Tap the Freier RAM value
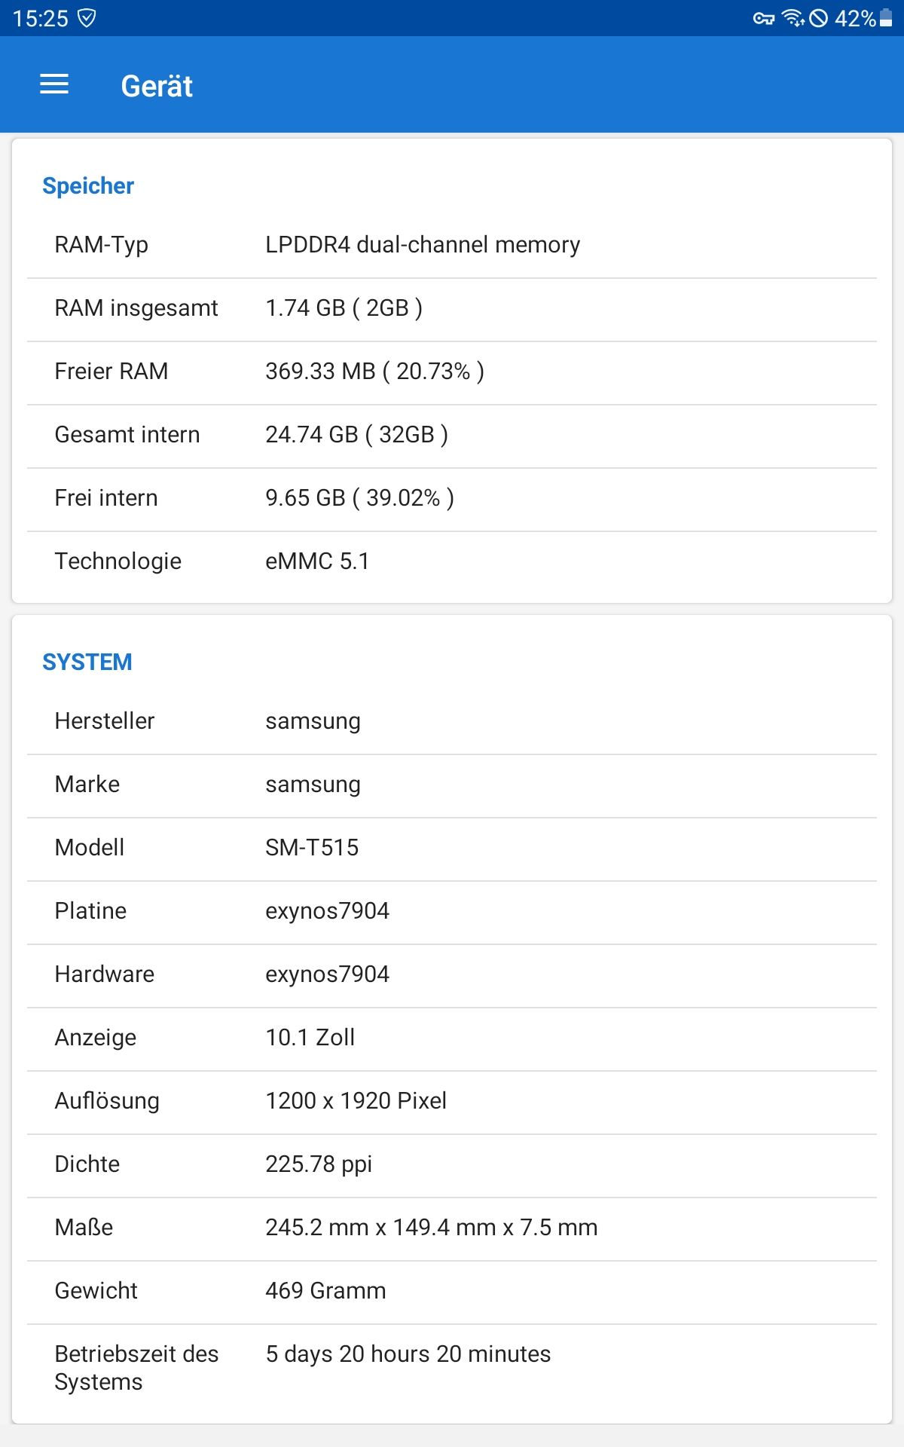 374,372
